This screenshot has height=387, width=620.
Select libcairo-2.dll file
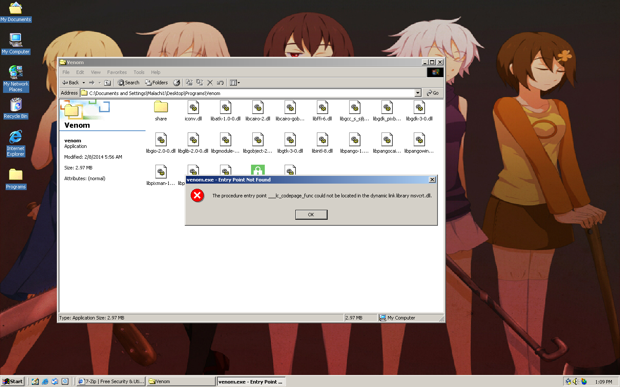pyautogui.click(x=258, y=111)
